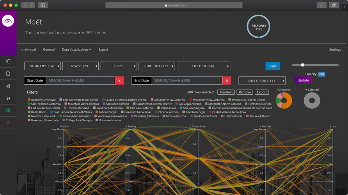The height and width of the screenshot is (195, 348).
Task: Toggle Lahore,Punjab filter
Action: point(106,112)
